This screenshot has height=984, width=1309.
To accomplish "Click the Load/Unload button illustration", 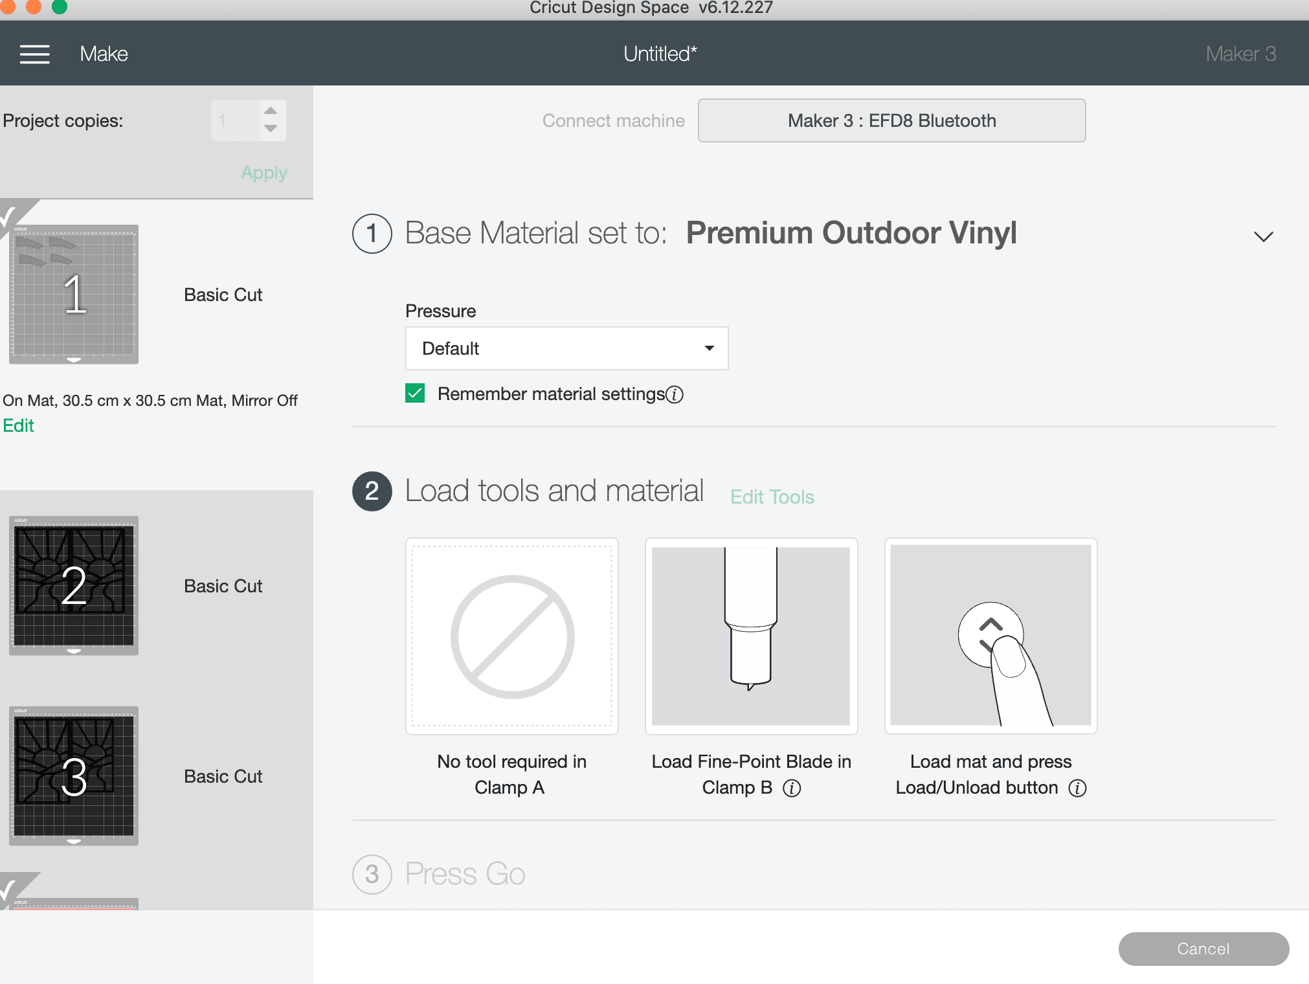I will 990,636.
